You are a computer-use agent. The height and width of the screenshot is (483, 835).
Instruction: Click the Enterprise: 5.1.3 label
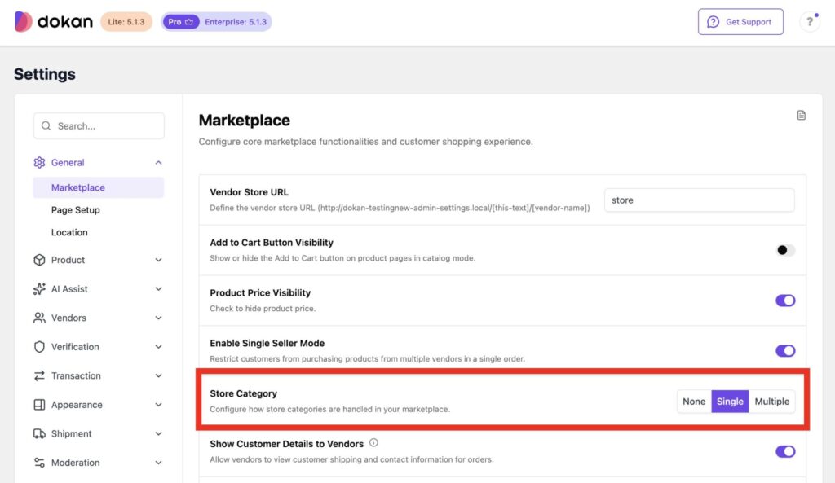click(236, 22)
